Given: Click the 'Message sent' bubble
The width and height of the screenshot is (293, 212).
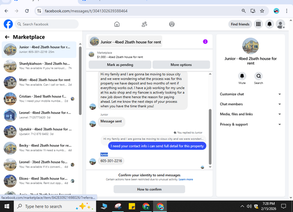Looking at the screenshot, I should pos(111,121).
